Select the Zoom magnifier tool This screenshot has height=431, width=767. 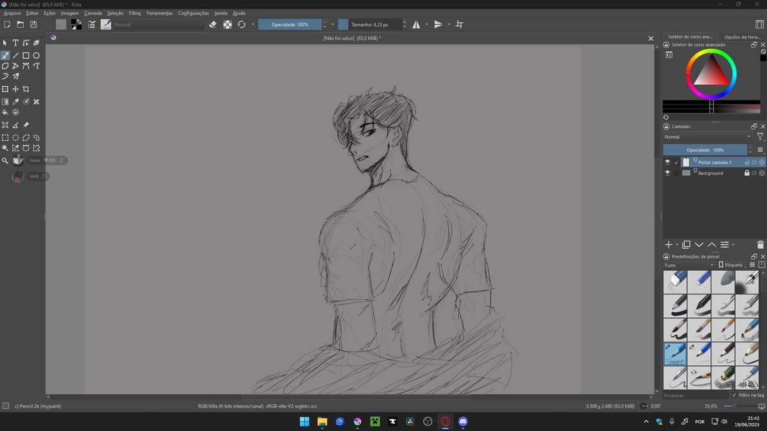[5, 161]
